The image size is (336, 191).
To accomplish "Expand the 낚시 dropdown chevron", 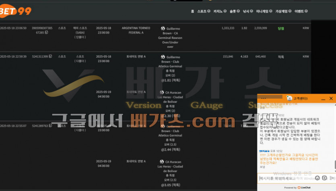I will [x=251, y=11].
